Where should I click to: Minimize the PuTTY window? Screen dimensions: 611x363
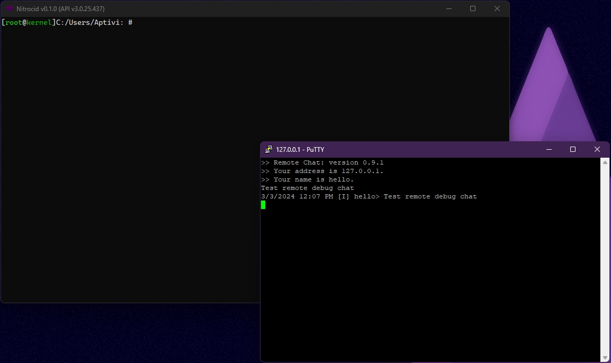coord(549,150)
